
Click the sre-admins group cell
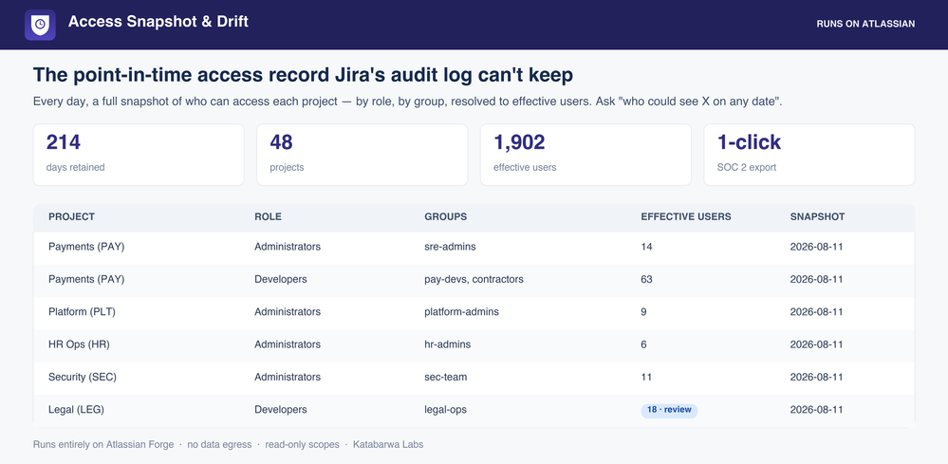pos(450,247)
